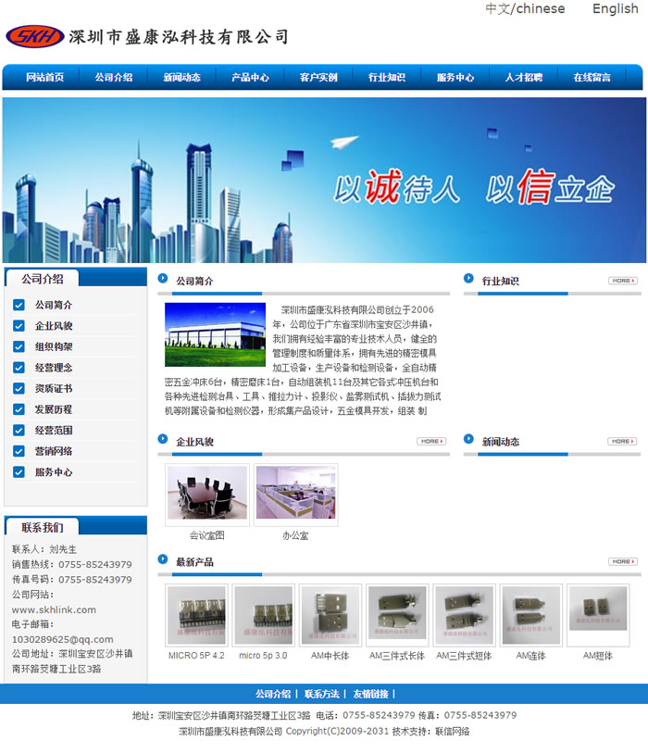
Task: Click the SKH company logo
Action: click(x=35, y=36)
